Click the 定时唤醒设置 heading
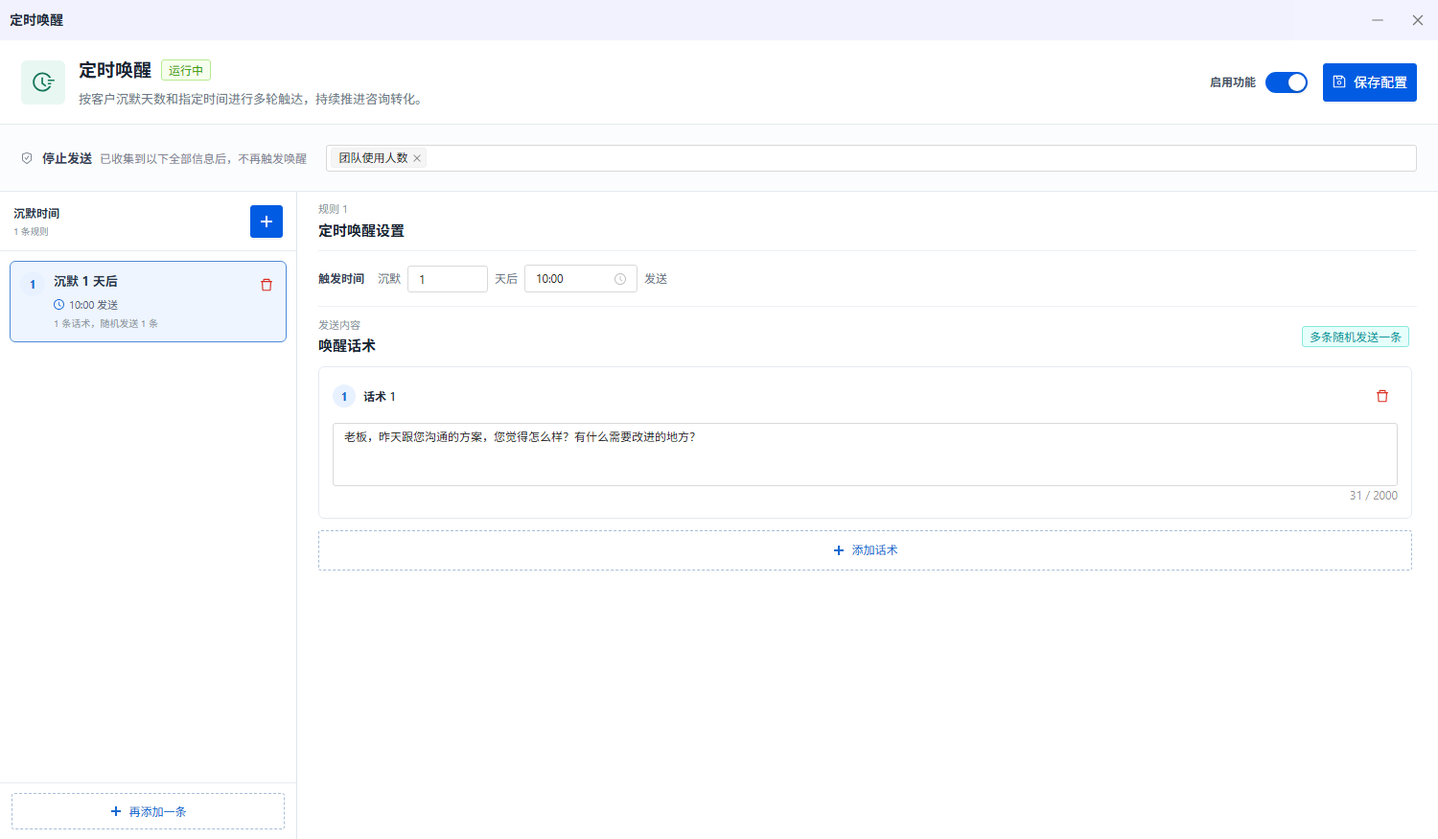The image size is (1438, 839). click(x=361, y=231)
